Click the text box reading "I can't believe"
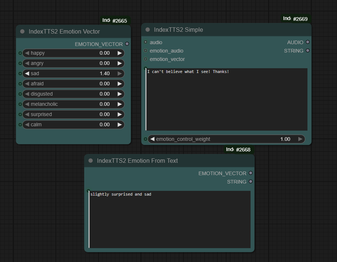Screen dimensions: 337x262 point(226,99)
